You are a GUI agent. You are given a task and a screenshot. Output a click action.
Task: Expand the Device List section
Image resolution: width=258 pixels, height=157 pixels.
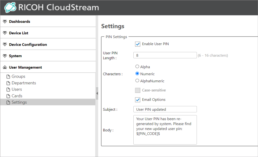(19, 33)
